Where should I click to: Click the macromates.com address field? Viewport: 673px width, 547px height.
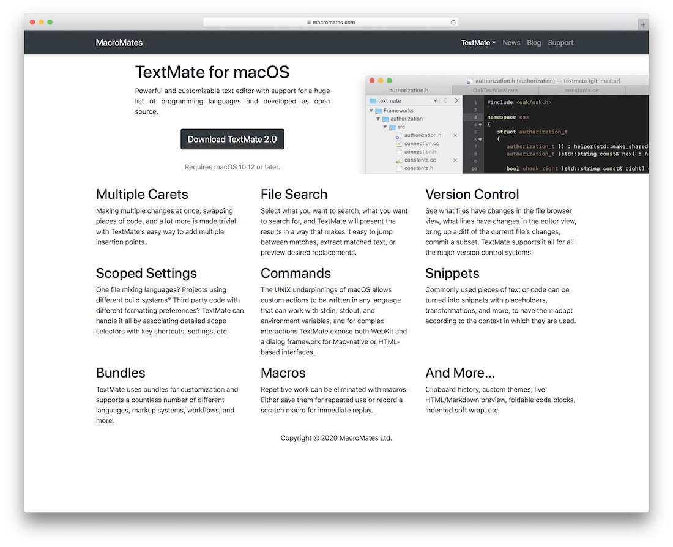coord(330,22)
